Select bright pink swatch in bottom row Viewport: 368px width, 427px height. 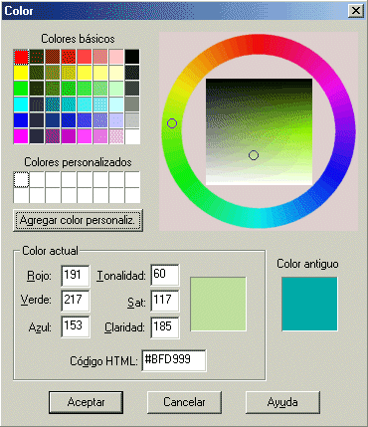(85, 136)
